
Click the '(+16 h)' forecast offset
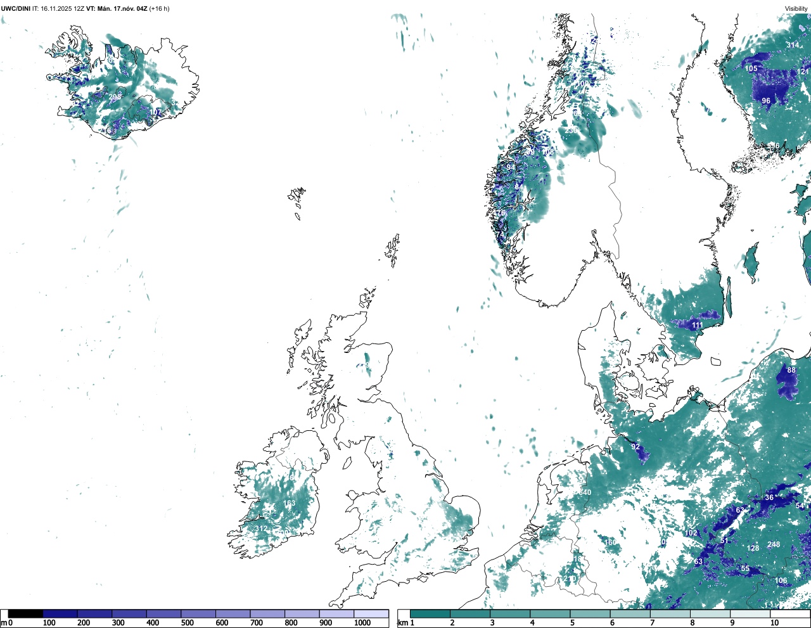tap(159, 9)
